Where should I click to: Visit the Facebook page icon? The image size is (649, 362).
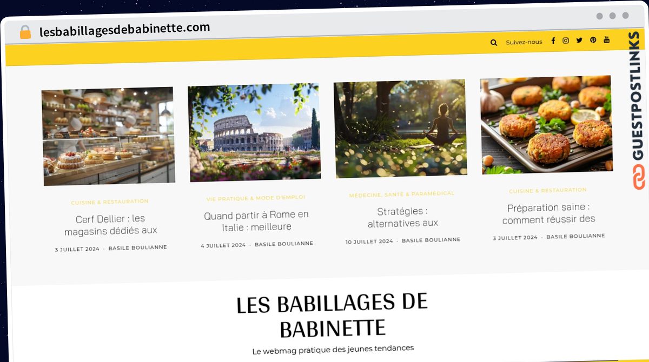point(553,41)
